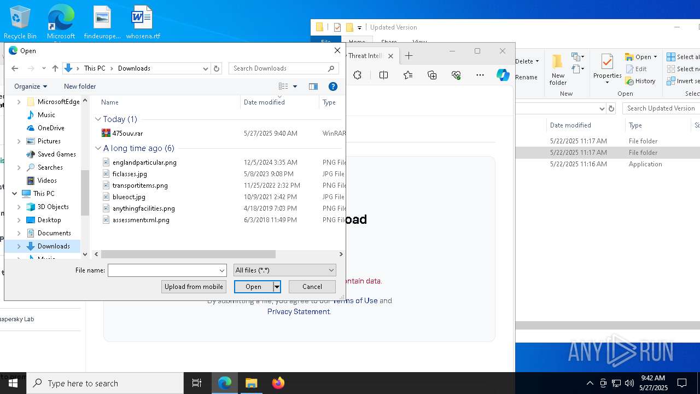Select englandparticular.png file
Viewport: 700px width, 394px height.
click(x=144, y=163)
